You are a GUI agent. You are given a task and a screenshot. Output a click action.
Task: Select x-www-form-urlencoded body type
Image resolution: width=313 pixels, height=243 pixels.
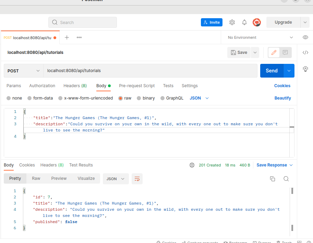pos(86,98)
